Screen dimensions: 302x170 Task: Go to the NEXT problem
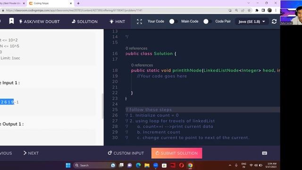point(31,153)
